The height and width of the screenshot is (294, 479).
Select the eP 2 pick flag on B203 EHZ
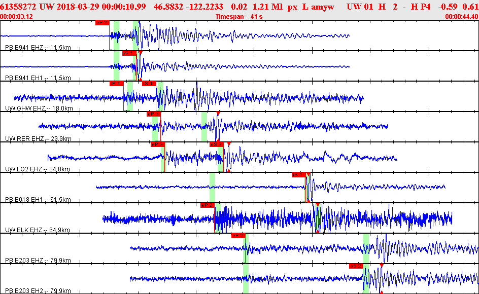coord(238,236)
